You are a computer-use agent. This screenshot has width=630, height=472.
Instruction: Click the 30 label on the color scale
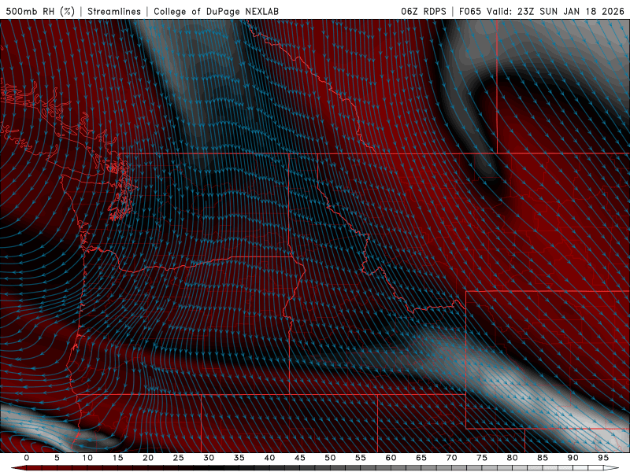pos(209,458)
